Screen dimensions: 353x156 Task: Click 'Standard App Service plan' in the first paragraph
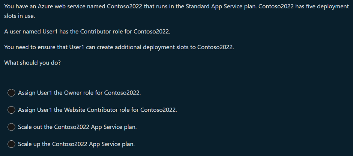220,7
